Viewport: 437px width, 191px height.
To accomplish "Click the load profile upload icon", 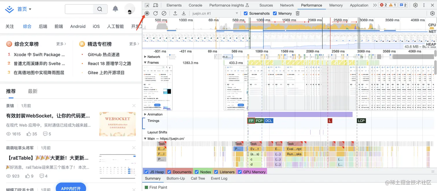I will (x=175, y=13).
